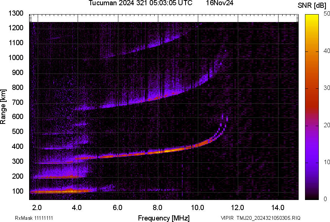
Task: Click the 'SNR [dB]' colorbar title
Action: point(312,6)
